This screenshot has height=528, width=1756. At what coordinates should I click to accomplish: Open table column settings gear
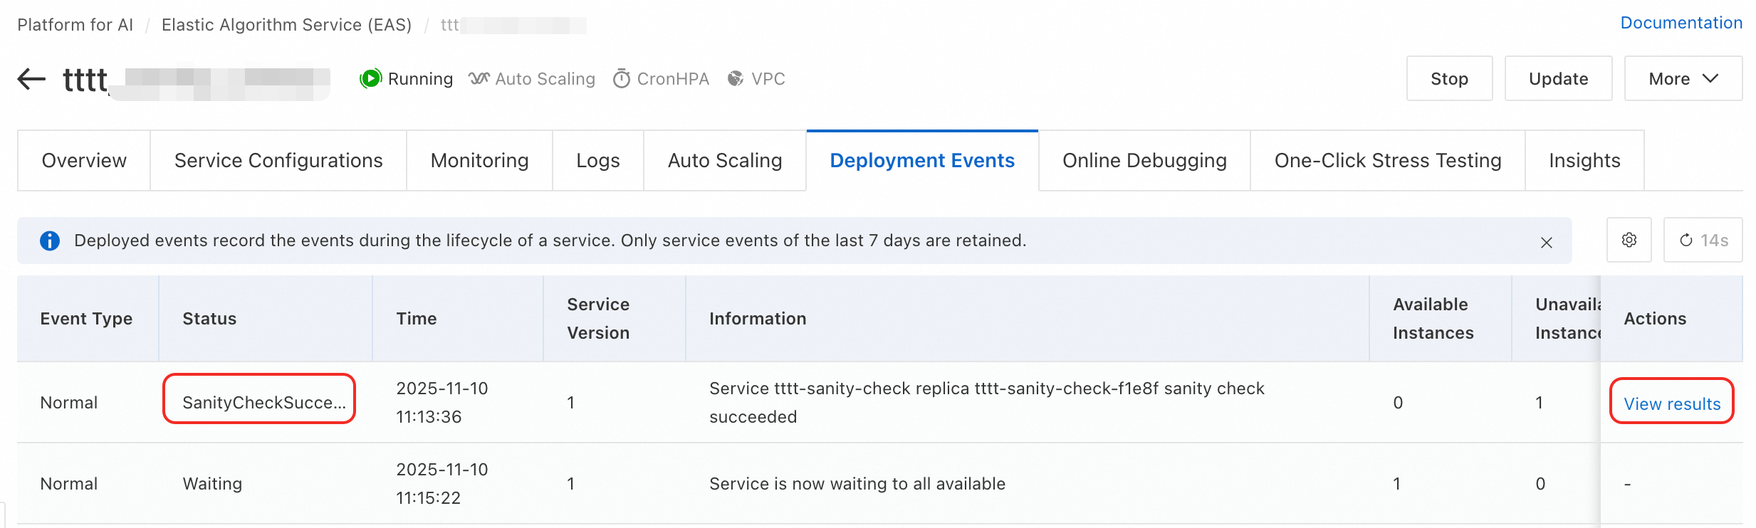(x=1629, y=241)
